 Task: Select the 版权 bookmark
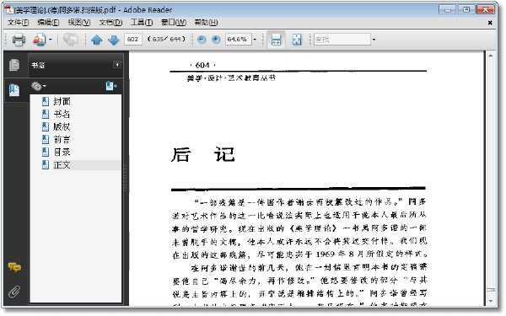click(x=62, y=126)
